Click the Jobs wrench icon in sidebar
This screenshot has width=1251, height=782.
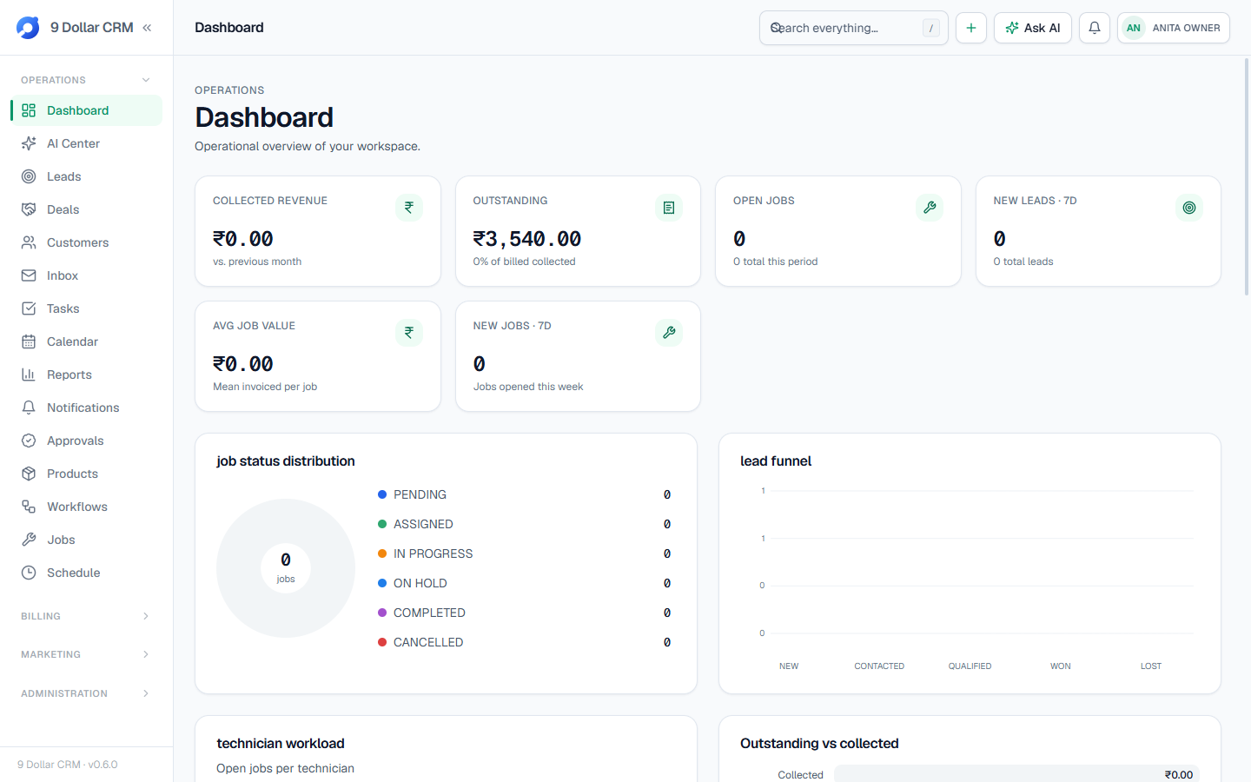tap(29, 540)
